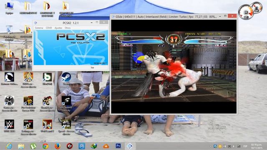The height and width of the screenshot is (150, 267).
Task: Open the Wolfenstein-style orange game desktop shortcut
Action: click(x=47, y=126)
